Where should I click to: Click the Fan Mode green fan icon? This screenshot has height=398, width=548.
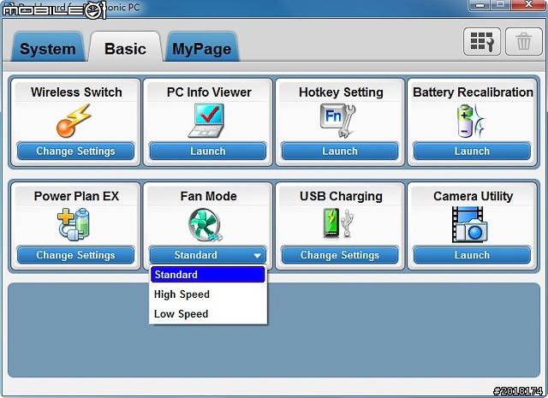pos(205,225)
